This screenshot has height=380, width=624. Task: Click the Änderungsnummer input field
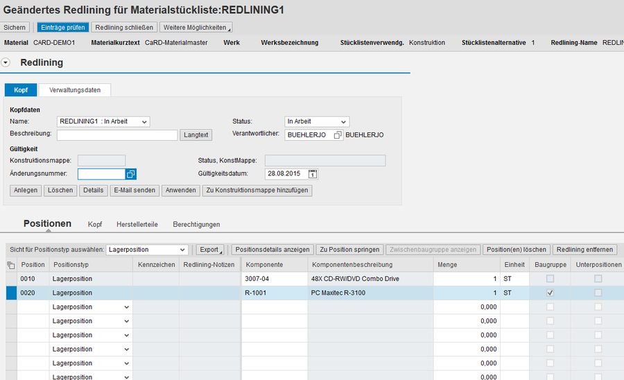pos(101,174)
